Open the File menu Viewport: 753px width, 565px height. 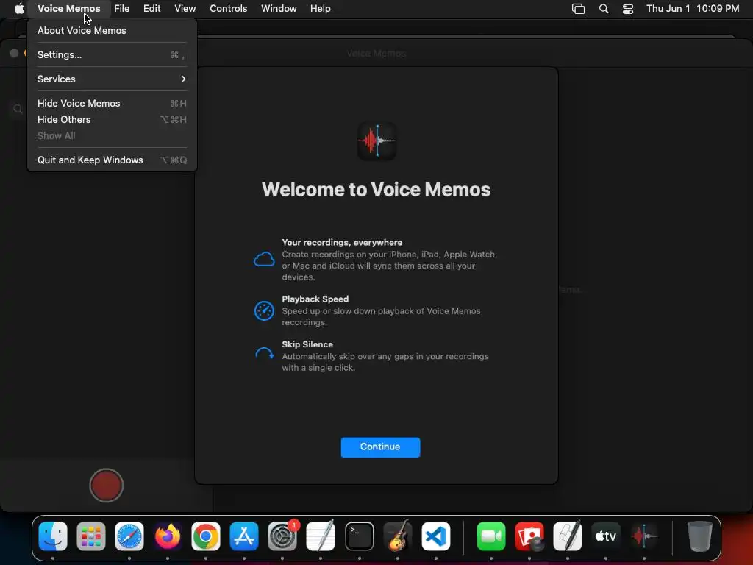point(121,9)
